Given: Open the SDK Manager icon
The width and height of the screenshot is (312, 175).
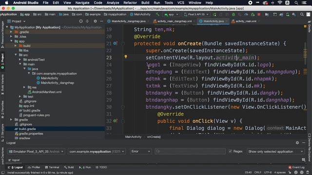Looking at the screenshot, I should (294, 15).
